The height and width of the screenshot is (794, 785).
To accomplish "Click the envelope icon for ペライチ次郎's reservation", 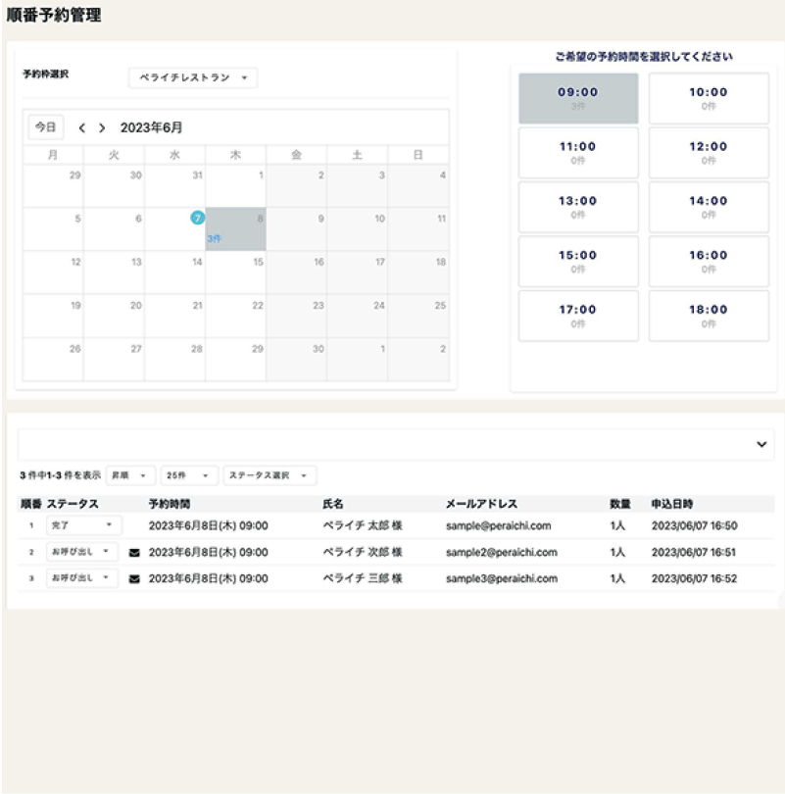I will 134,552.
